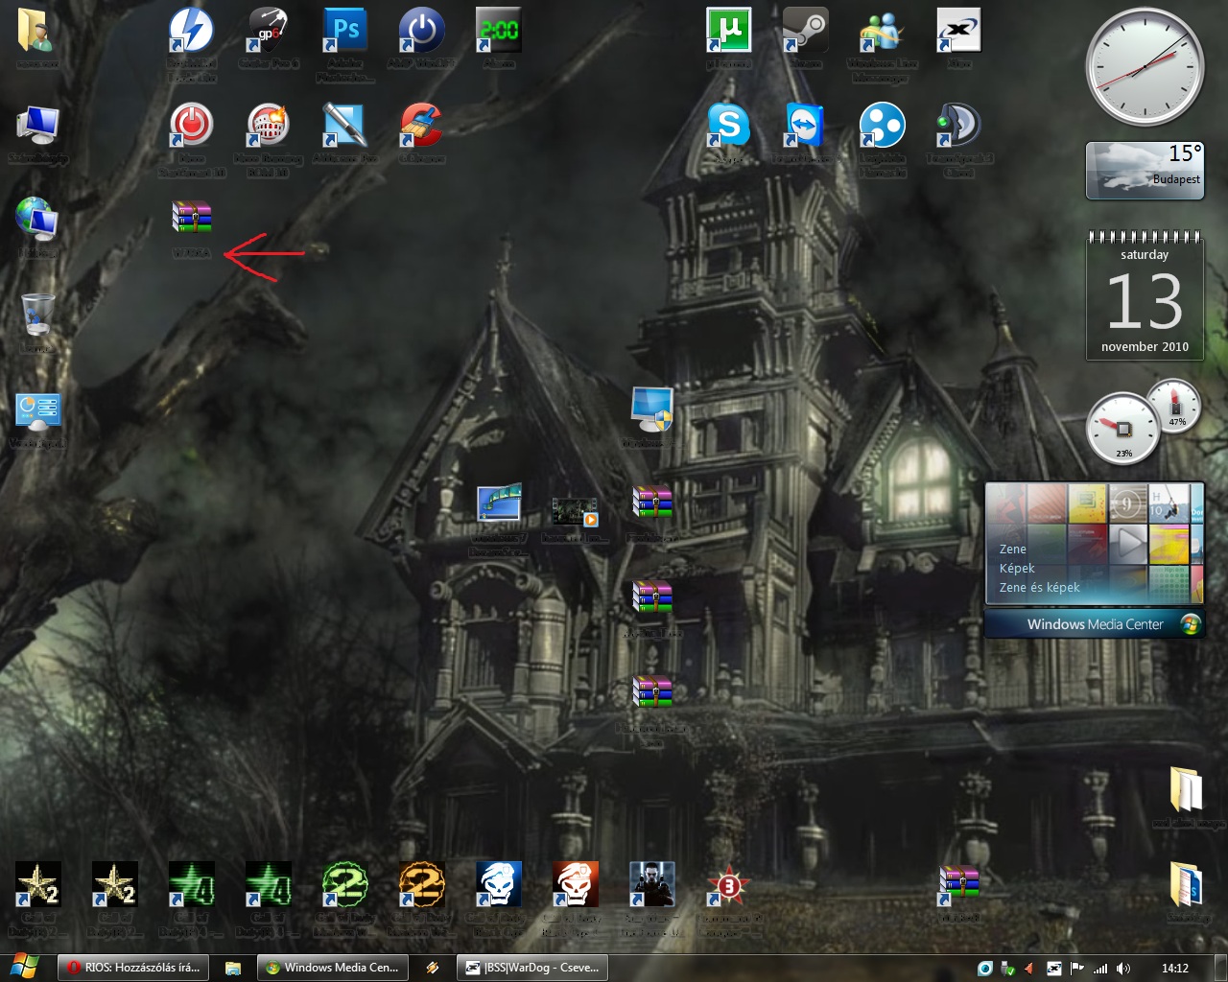Launch CCleaner desktop shortcut

[421, 125]
